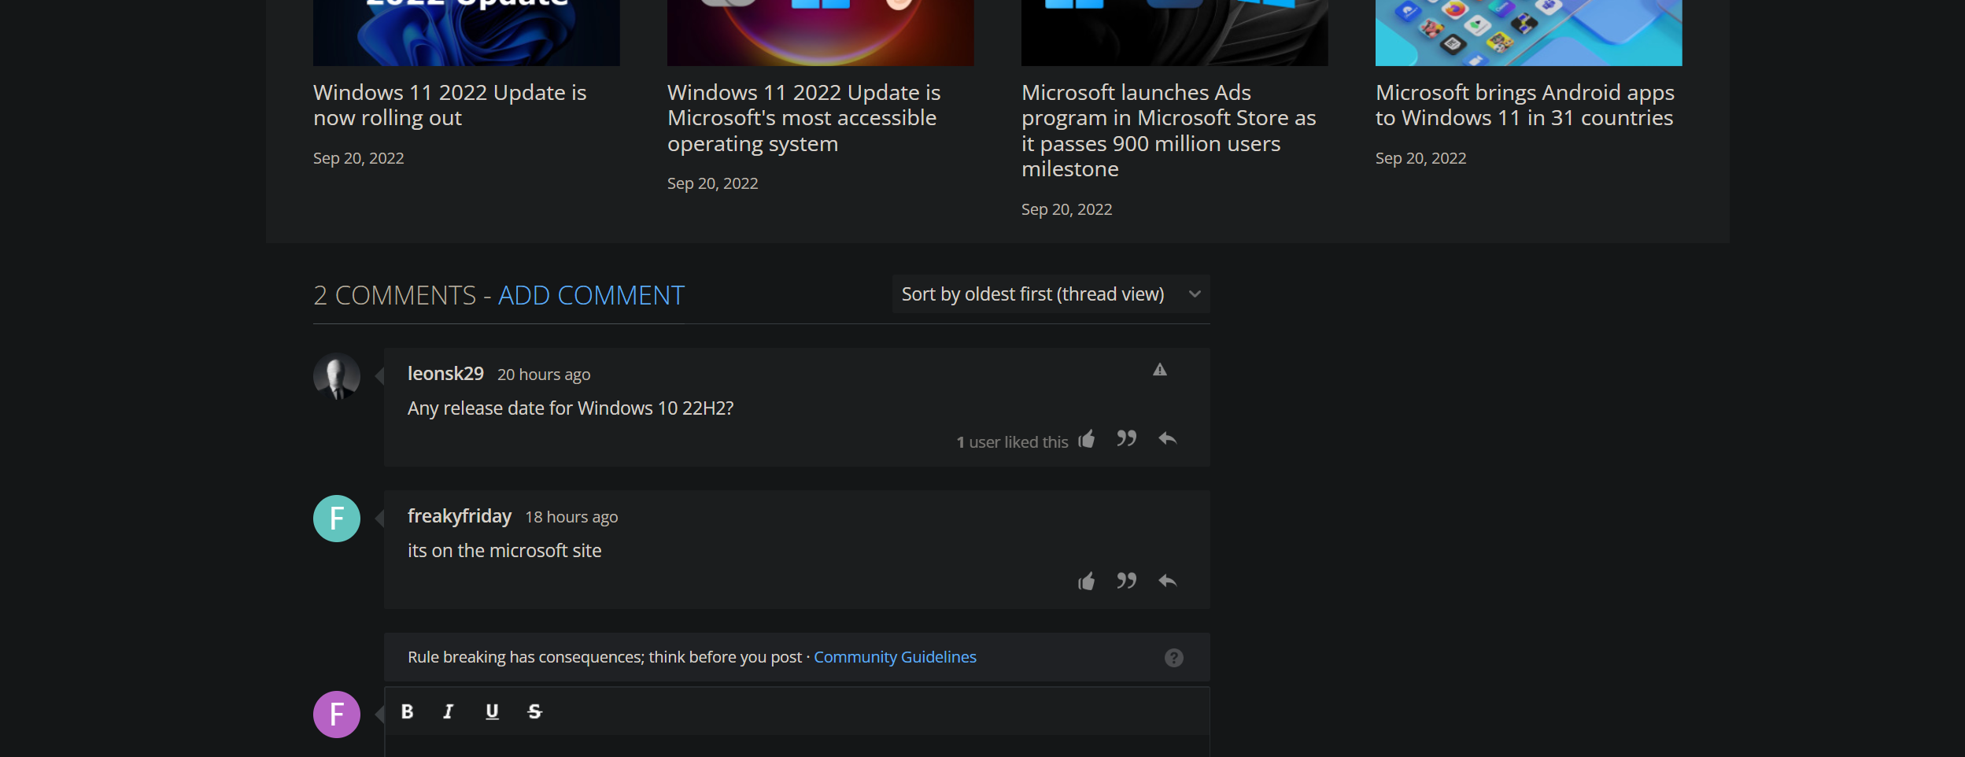
Task: Reply to freakyfriday's comment
Action: click(1168, 582)
